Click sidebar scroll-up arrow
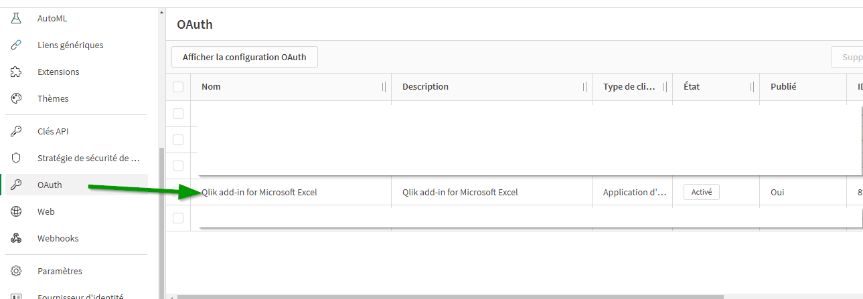Screen dimensions: 863x299 pos(161,12)
